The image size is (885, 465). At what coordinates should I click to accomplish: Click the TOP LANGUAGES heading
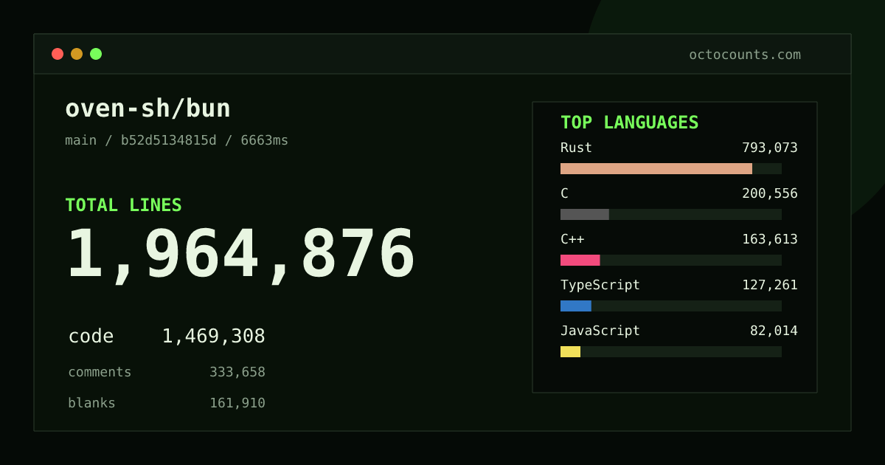click(629, 123)
